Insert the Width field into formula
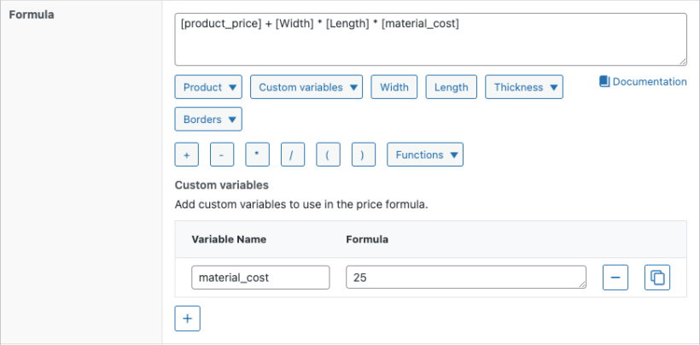The image size is (700, 345). (x=394, y=87)
